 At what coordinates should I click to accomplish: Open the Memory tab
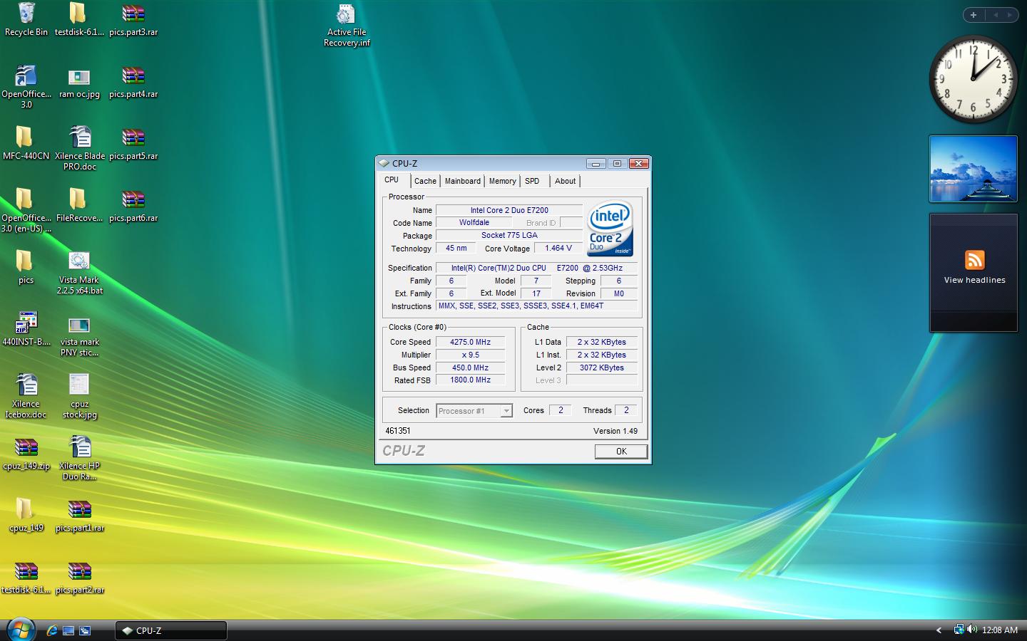[502, 181]
